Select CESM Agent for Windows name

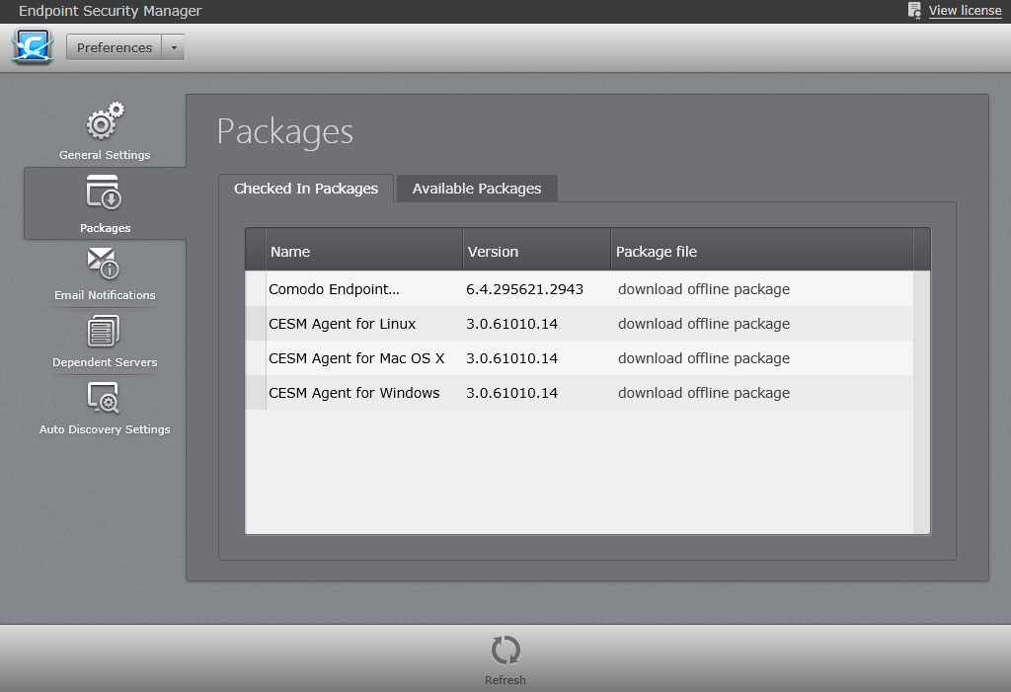pos(354,393)
